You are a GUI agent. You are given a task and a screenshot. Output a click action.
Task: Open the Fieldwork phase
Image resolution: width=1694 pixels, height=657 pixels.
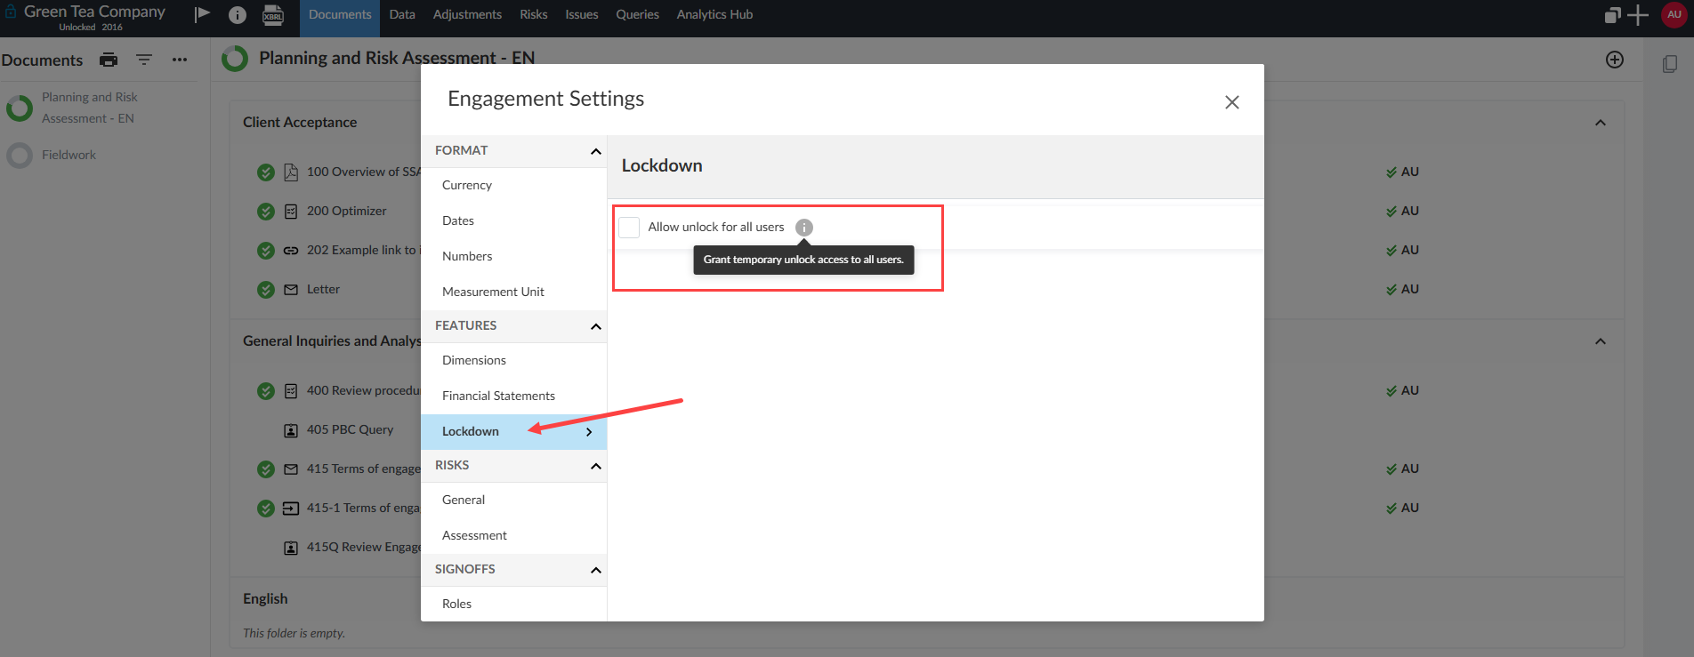pyautogui.click(x=69, y=155)
